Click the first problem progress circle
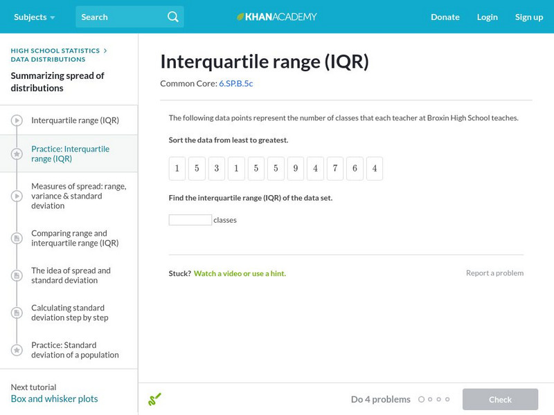 421,399
